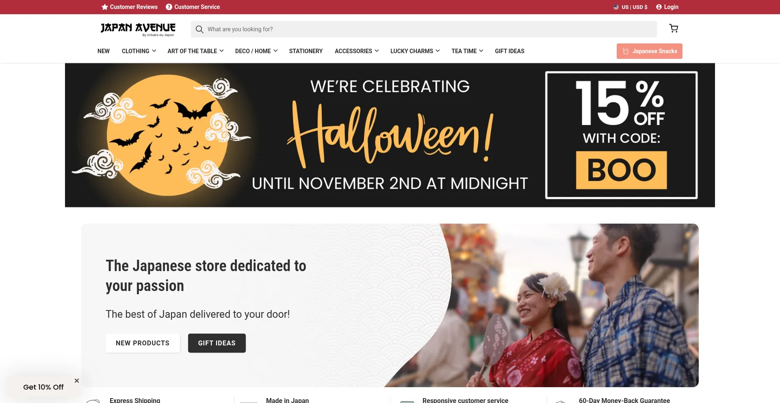Open the Accessories dropdown menu
This screenshot has width=780, height=403.
point(357,51)
